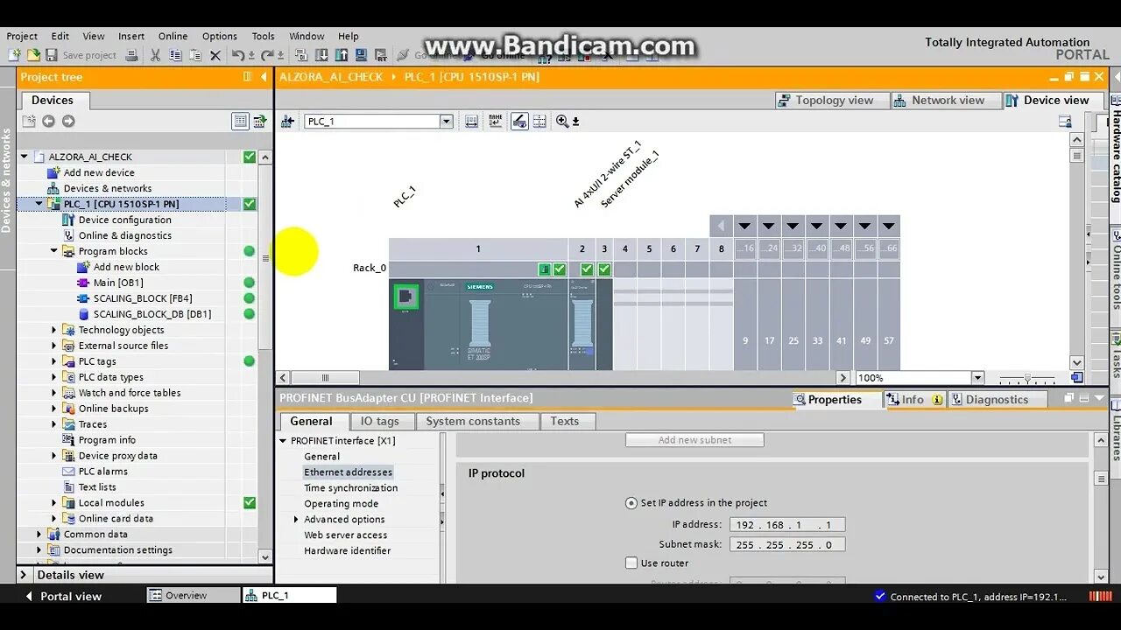Screen dimensions: 1121x630
Task: Expand the PLC tags folder
Action: coord(53,361)
